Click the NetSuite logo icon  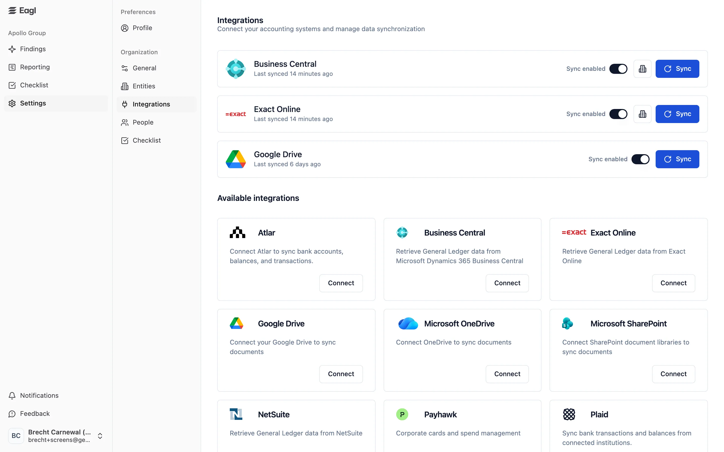[x=236, y=414]
